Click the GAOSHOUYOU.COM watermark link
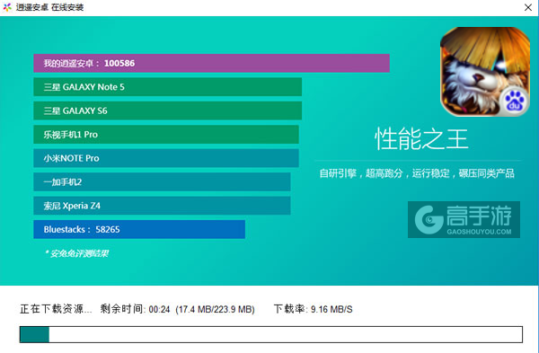Image resolution: width=539 pixels, height=353 pixels. 479,232
